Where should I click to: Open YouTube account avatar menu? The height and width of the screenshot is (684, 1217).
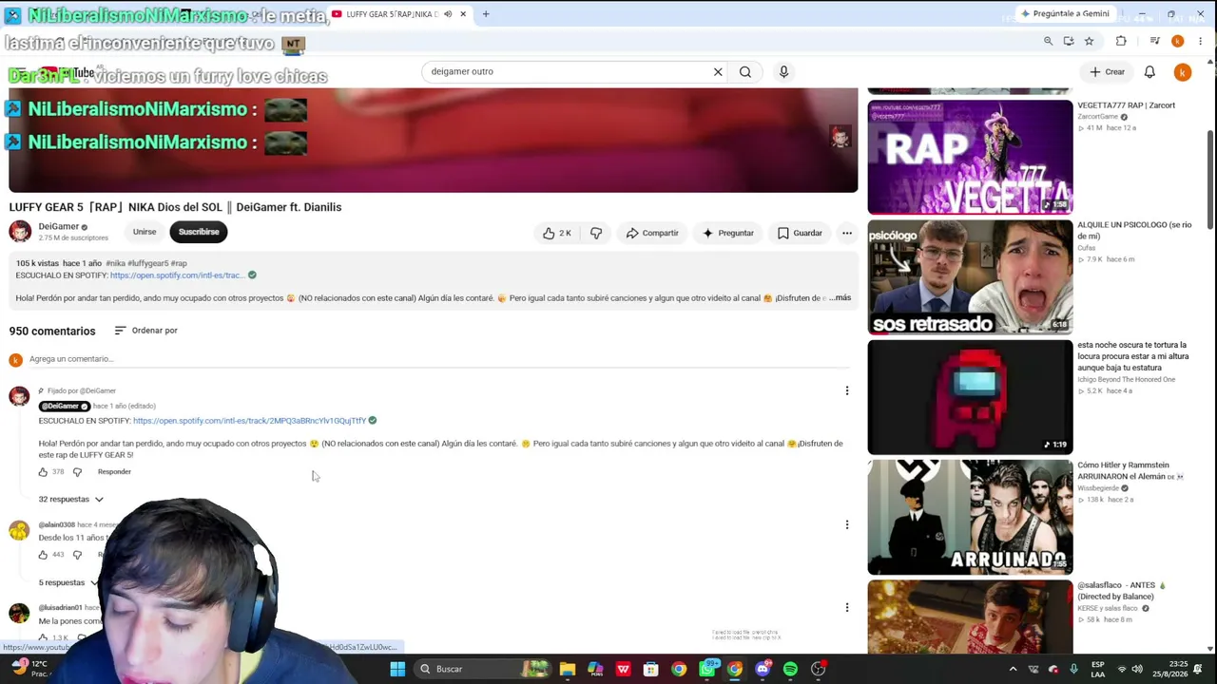[x=1183, y=72]
